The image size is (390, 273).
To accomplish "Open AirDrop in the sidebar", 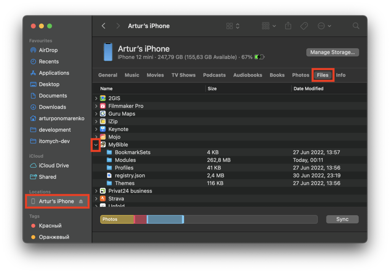I will point(48,50).
